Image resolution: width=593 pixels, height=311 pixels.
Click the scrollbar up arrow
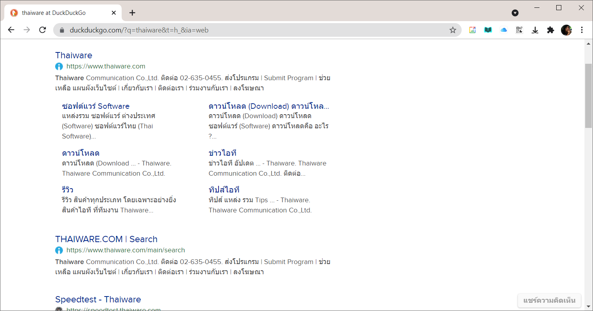click(588, 43)
